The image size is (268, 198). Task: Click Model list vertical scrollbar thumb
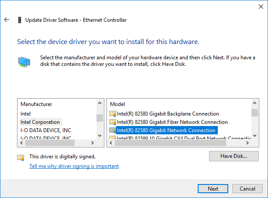(x=254, y=113)
